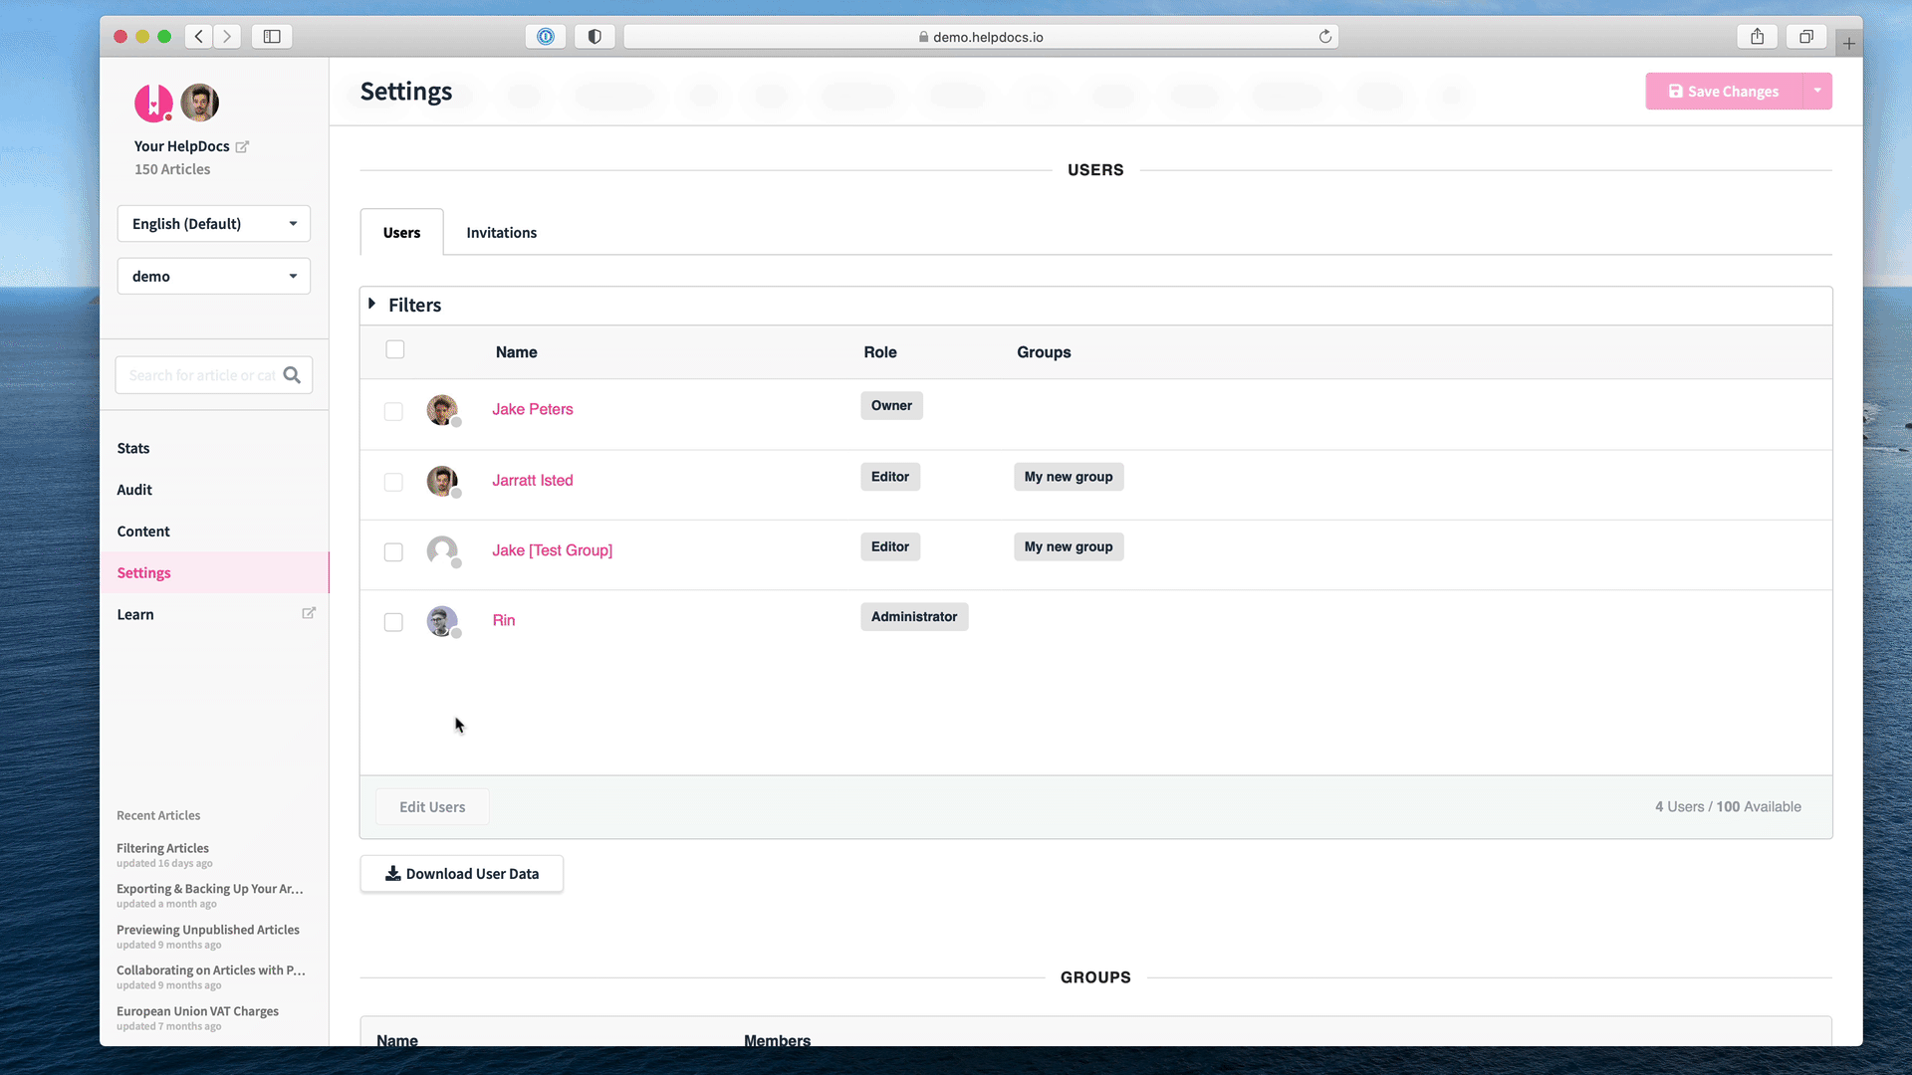Click Rin's avatar image
The width and height of the screenshot is (1912, 1075).
(442, 621)
